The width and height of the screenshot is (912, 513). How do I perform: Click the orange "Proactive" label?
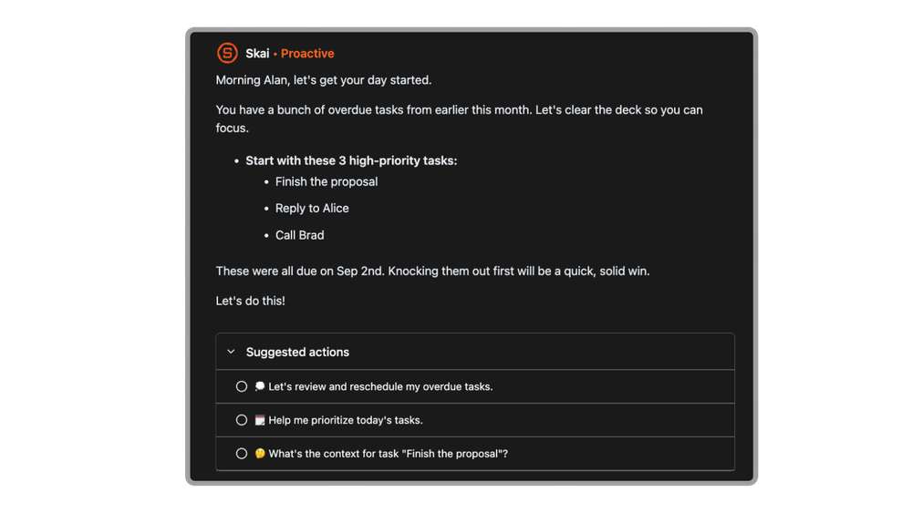click(307, 54)
